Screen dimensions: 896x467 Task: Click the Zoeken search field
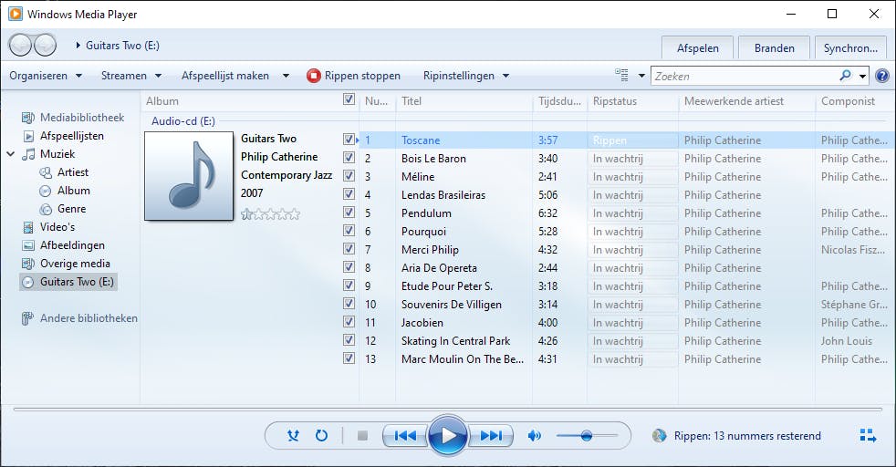(x=745, y=76)
